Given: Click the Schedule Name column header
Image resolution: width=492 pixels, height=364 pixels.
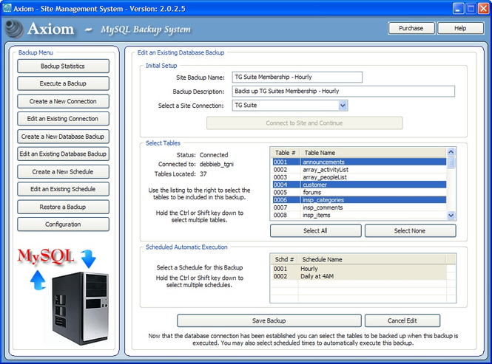Looking at the screenshot, I should click(x=371, y=259).
